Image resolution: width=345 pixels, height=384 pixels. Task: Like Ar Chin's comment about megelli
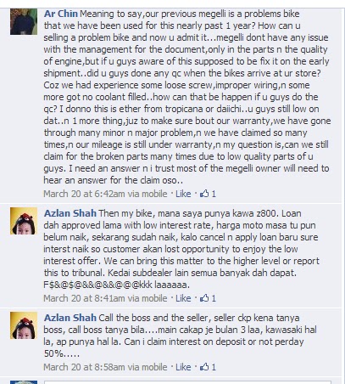point(183,194)
